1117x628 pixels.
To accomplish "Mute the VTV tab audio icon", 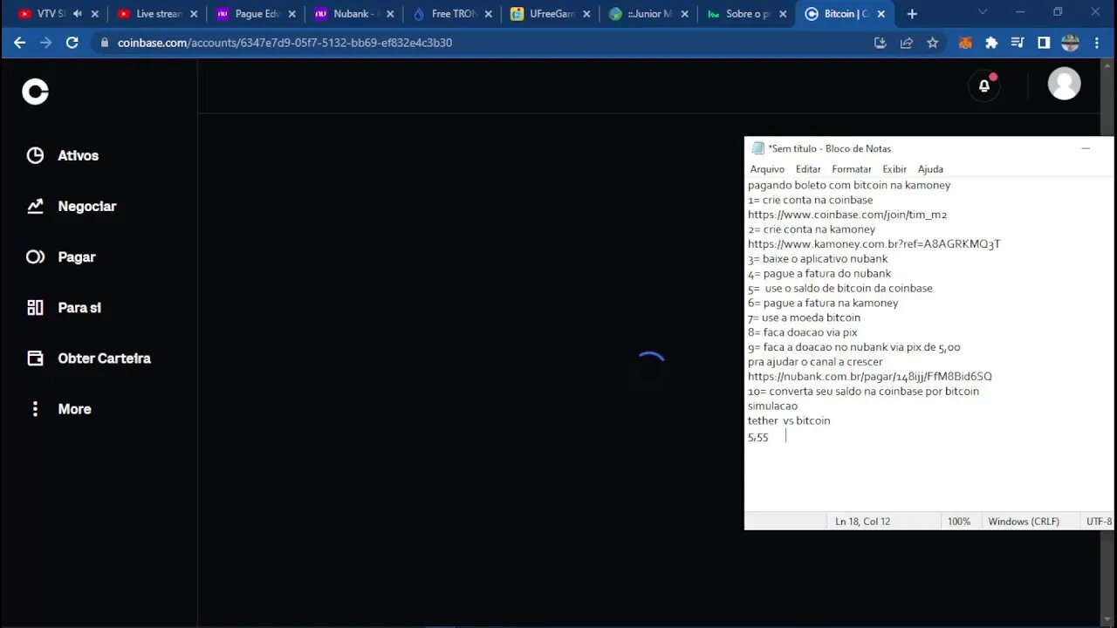I will point(78,14).
